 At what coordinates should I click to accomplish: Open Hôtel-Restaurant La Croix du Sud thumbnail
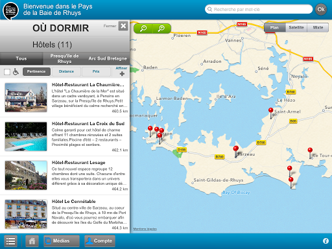pyautogui.click(x=26, y=136)
